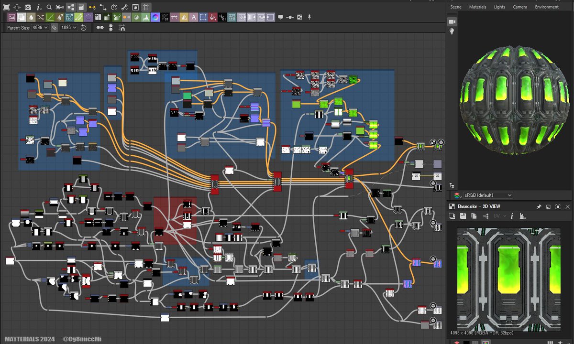Align selected nodes vertically

pos(110,28)
